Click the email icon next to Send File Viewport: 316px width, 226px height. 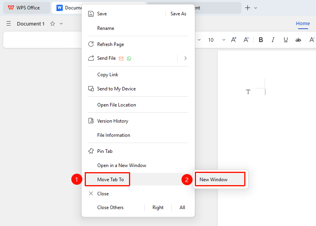click(x=121, y=59)
